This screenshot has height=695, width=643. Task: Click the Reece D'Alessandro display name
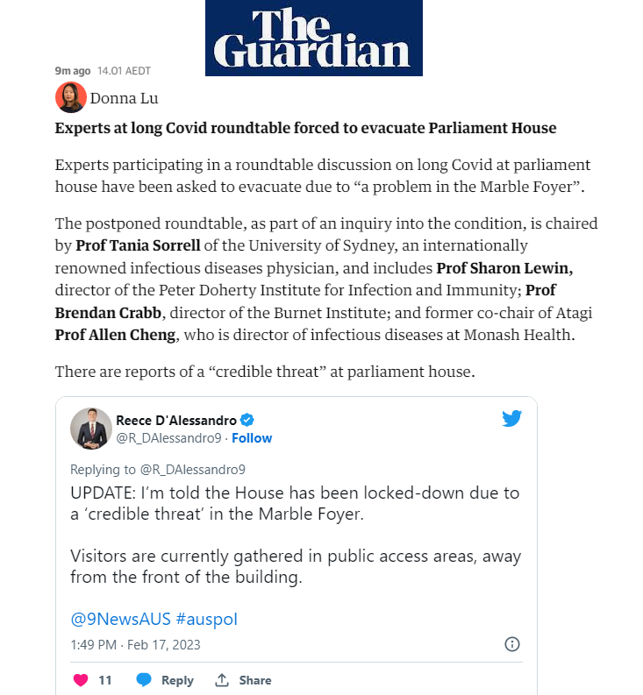(x=176, y=420)
